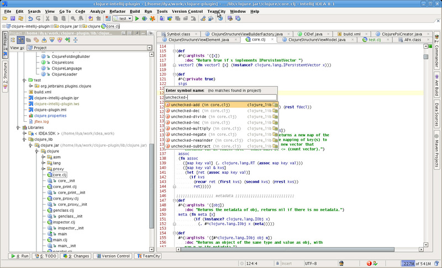Select genclass.clj in the project tree
The height and width of the screenshot is (268, 442).
click(x=63, y=210)
